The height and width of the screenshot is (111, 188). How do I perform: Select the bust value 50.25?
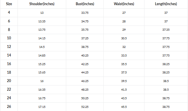85,98
